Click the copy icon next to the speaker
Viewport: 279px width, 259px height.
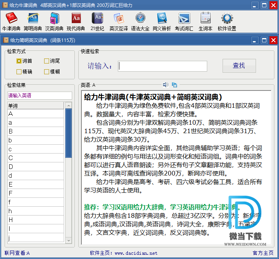[x=174, y=85]
